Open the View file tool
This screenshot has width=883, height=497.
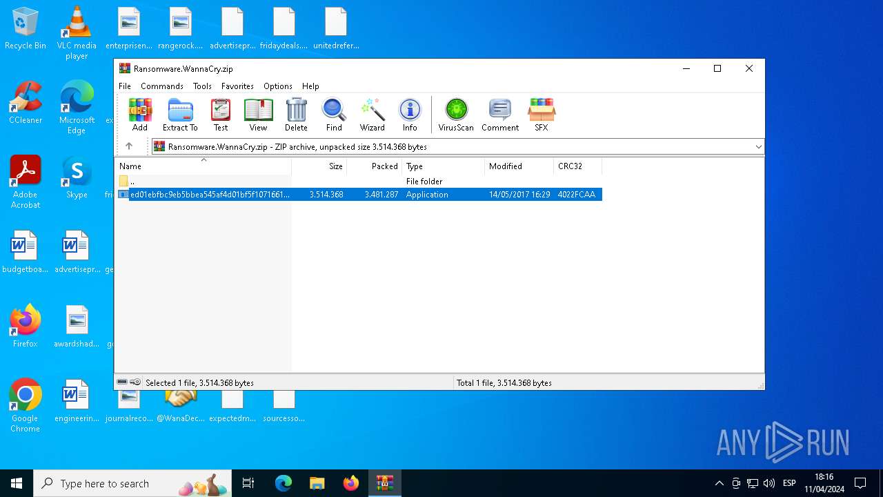258,115
